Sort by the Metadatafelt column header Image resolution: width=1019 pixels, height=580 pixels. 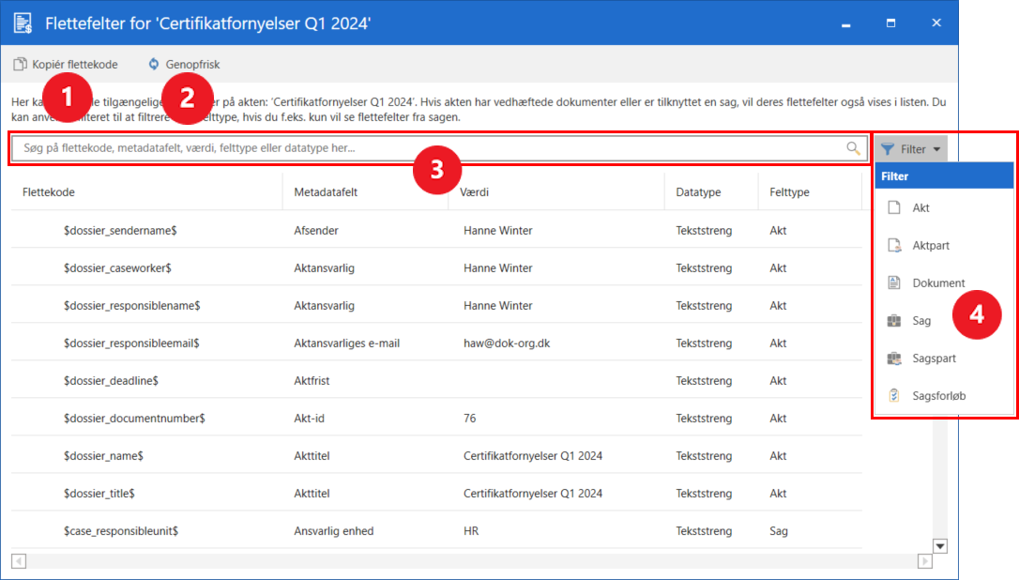pos(326,192)
